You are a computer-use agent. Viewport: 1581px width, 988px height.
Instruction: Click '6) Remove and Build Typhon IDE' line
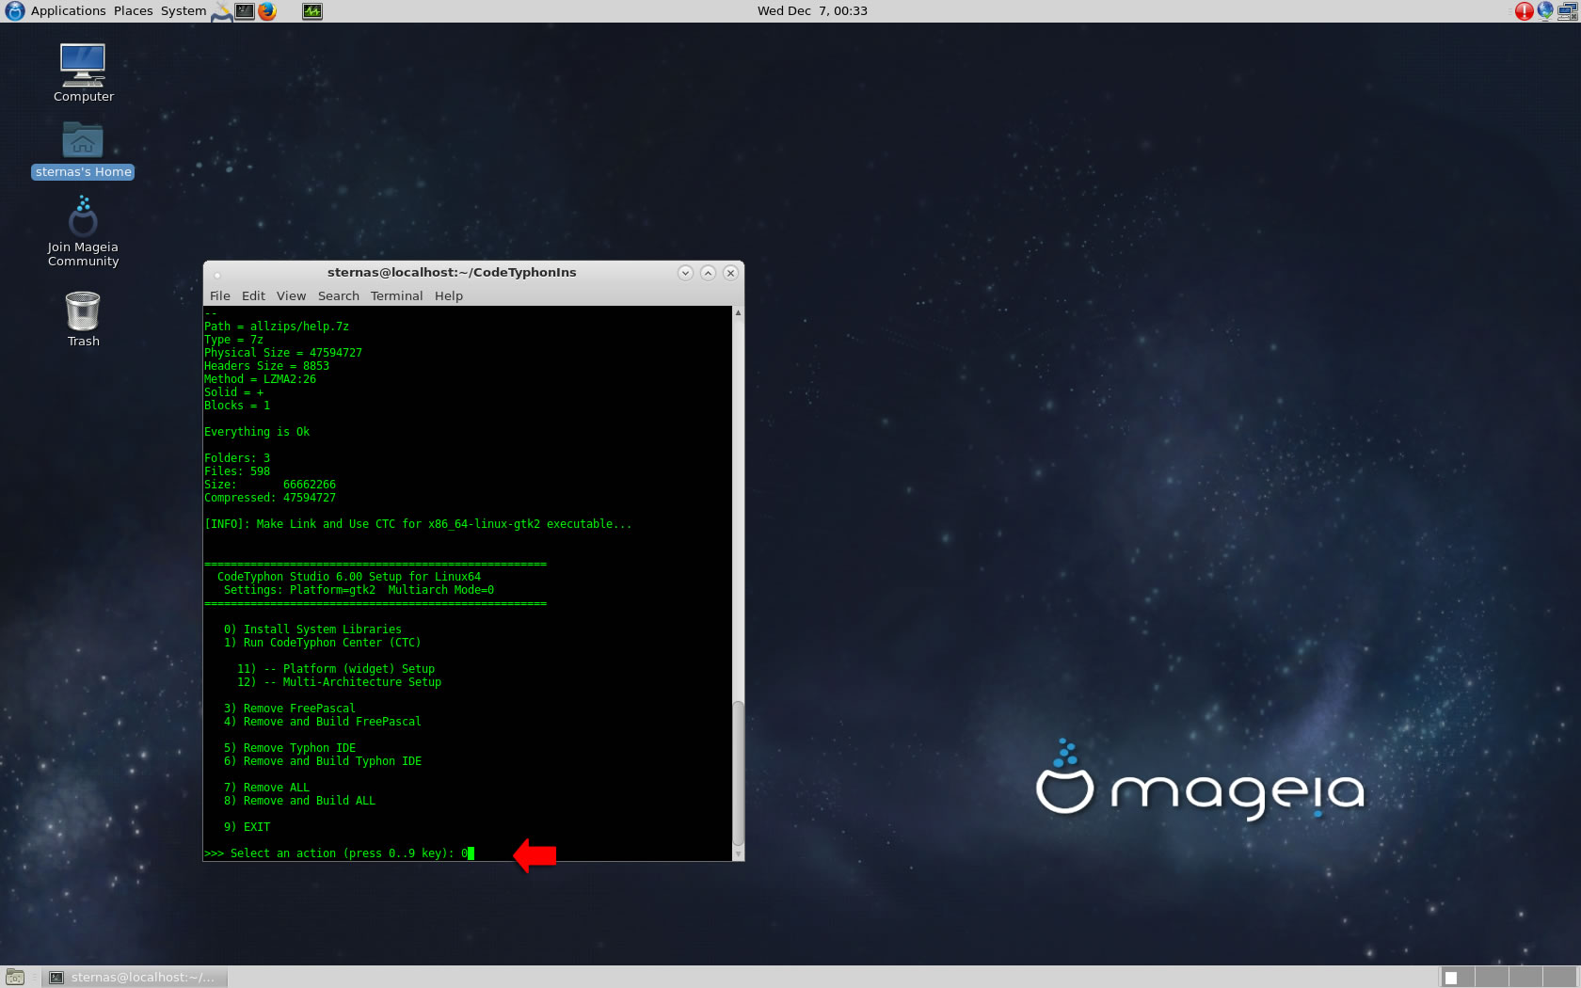[x=323, y=761]
